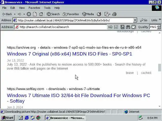Click the Browservice find binoculars icon
Screen dimensions: 162x121
coord(128,27)
